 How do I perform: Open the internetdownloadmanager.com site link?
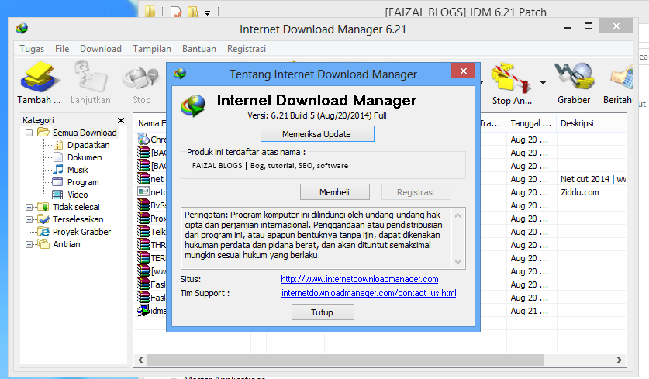point(359,279)
